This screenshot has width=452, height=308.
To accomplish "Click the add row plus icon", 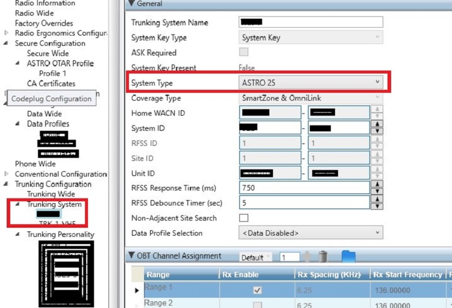I will [x=307, y=257].
